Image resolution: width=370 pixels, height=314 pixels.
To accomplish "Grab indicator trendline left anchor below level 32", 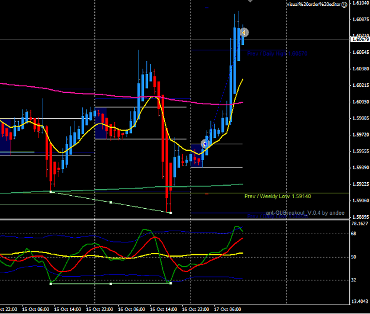I will tap(51, 284).
